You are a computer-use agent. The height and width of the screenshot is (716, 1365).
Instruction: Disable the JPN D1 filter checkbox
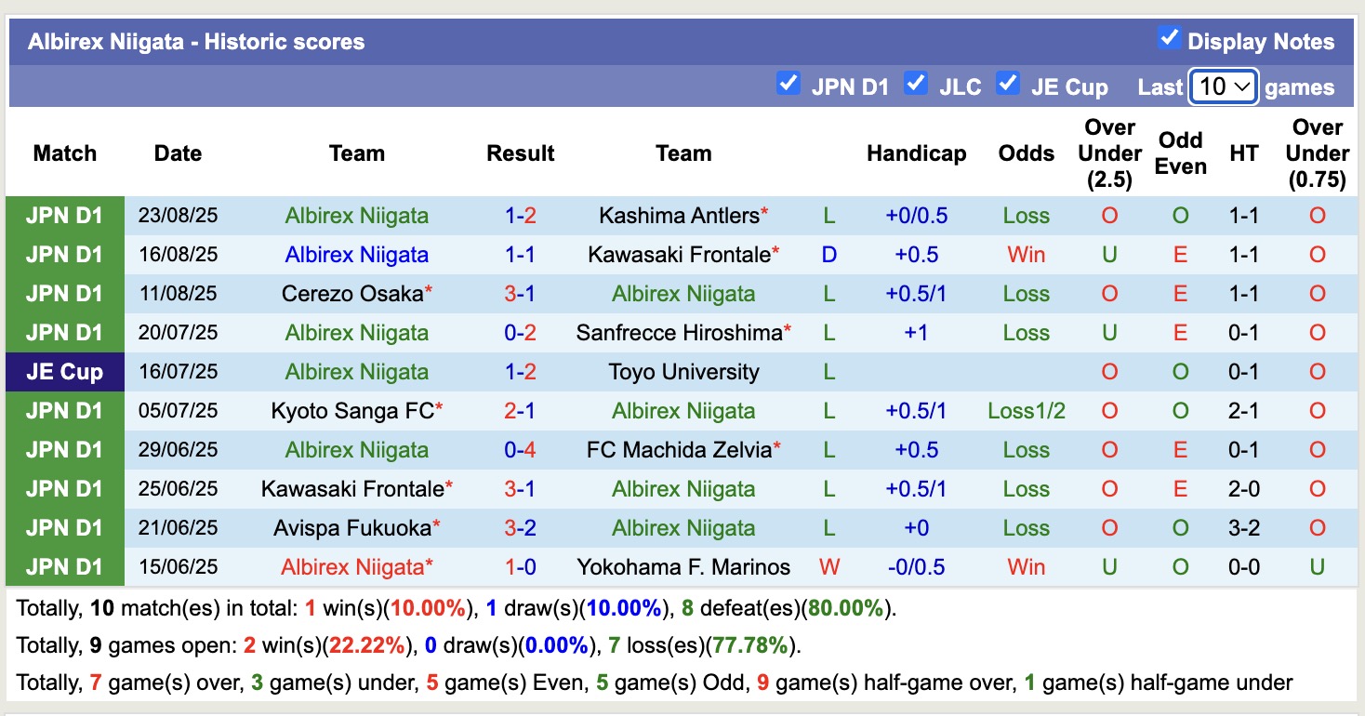tap(789, 83)
